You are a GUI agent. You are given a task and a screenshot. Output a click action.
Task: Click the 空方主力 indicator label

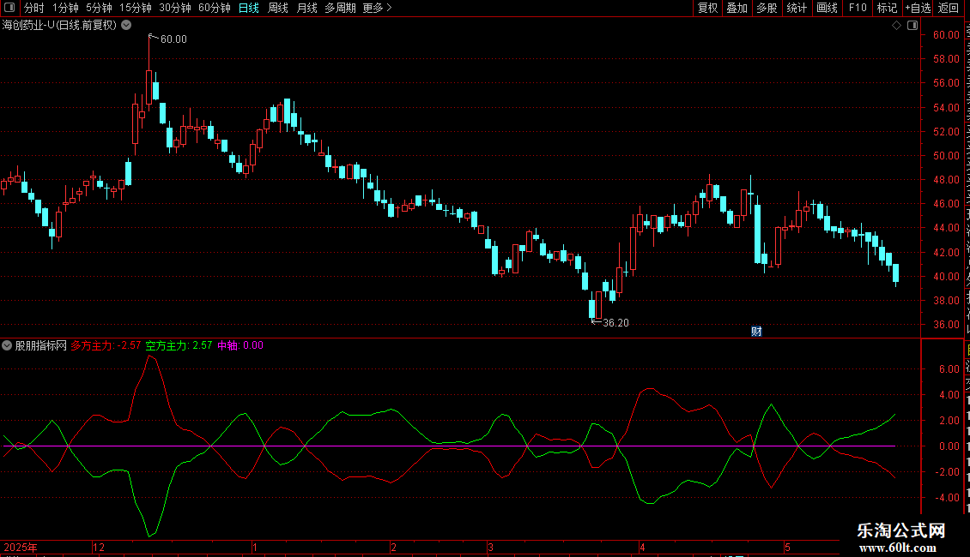coord(179,346)
